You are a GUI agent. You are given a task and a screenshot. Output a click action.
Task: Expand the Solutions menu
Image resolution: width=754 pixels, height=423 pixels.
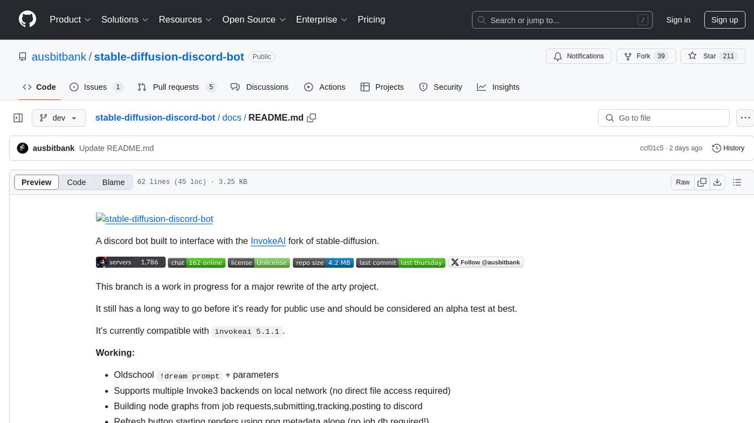[x=125, y=19]
